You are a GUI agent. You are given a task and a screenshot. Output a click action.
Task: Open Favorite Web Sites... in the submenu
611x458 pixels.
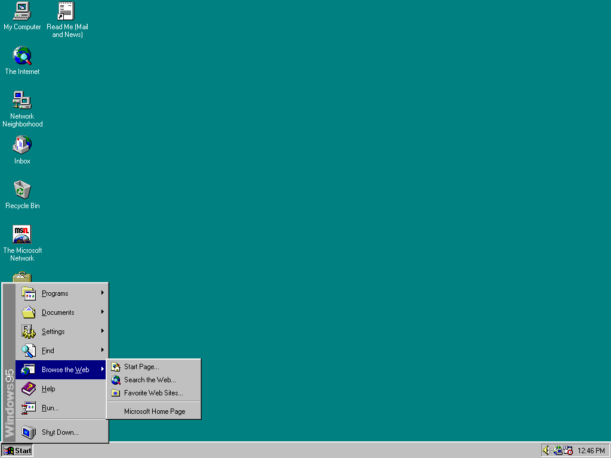tap(154, 393)
